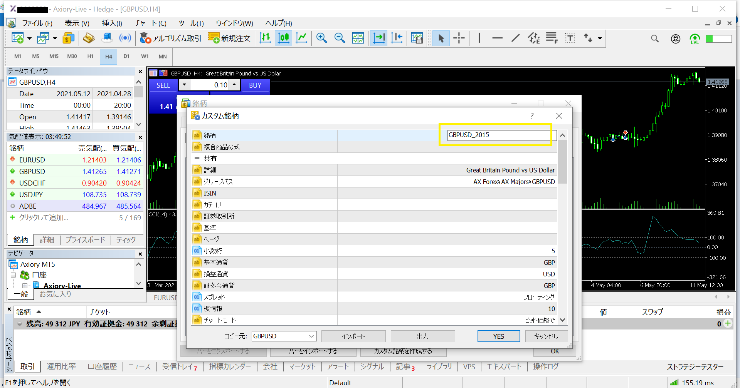The height and width of the screenshot is (388, 740).
Task: Open chart profiles dropdown arrow
Action: pyautogui.click(x=55, y=38)
